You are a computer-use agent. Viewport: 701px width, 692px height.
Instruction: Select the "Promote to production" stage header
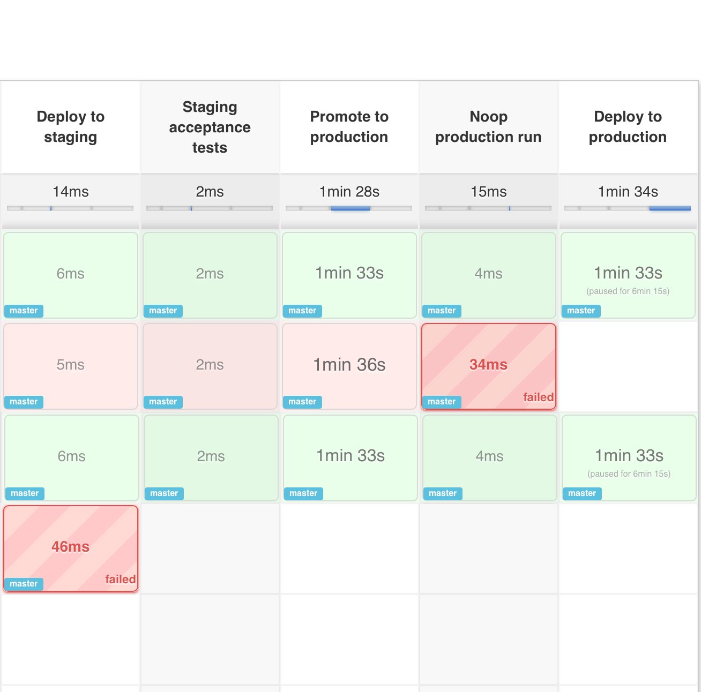point(349,127)
